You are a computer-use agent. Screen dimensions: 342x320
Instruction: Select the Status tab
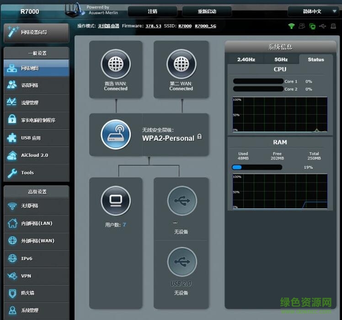click(315, 59)
